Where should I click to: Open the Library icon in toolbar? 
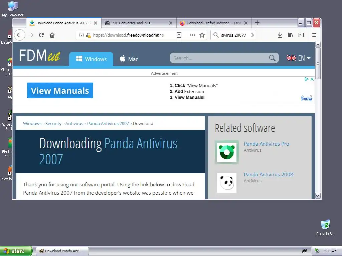(x=291, y=35)
